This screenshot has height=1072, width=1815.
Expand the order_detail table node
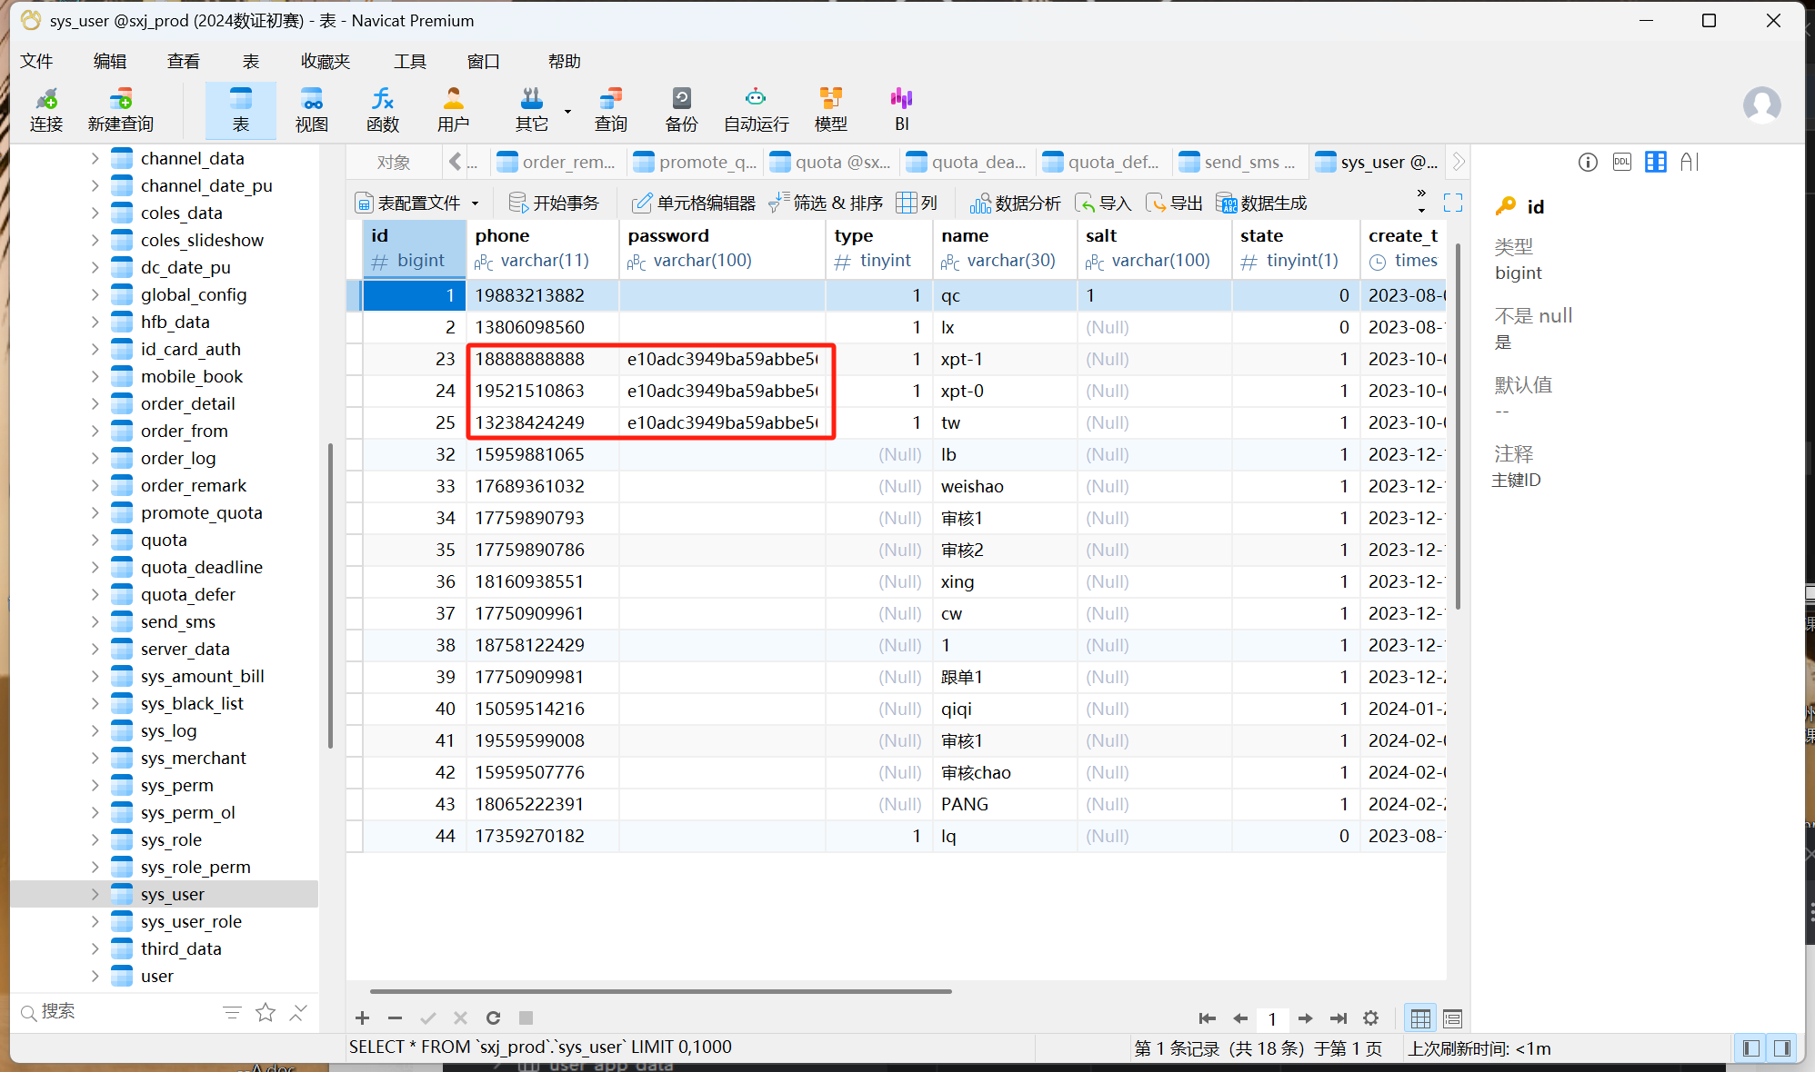click(x=95, y=403)
